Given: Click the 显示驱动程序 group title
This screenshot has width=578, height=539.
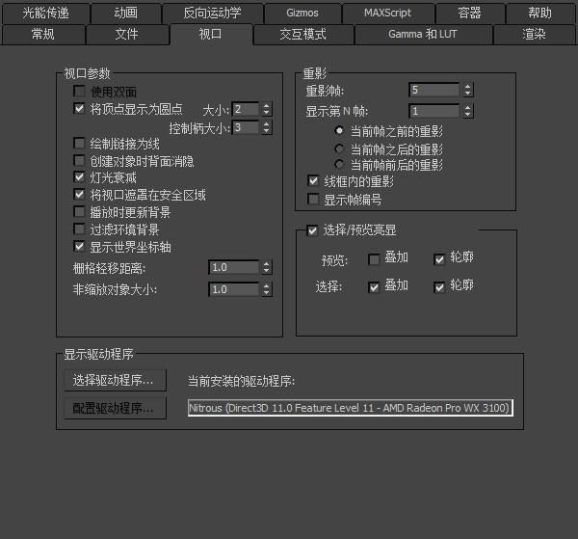Looking at the screenshot, I should click(98, 354).
